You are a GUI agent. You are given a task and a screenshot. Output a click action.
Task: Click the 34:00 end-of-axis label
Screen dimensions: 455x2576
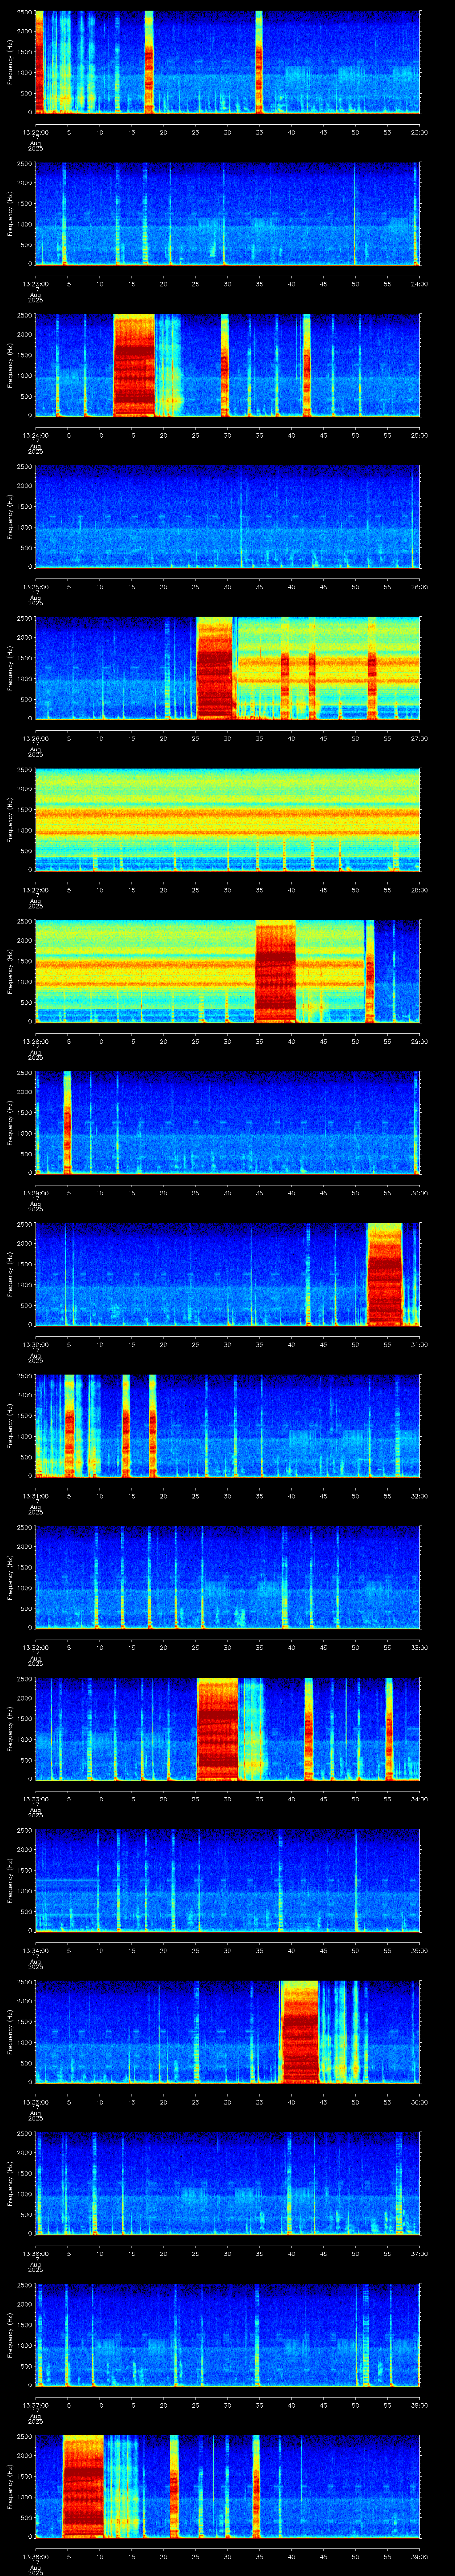click(x=420, y=1798)
